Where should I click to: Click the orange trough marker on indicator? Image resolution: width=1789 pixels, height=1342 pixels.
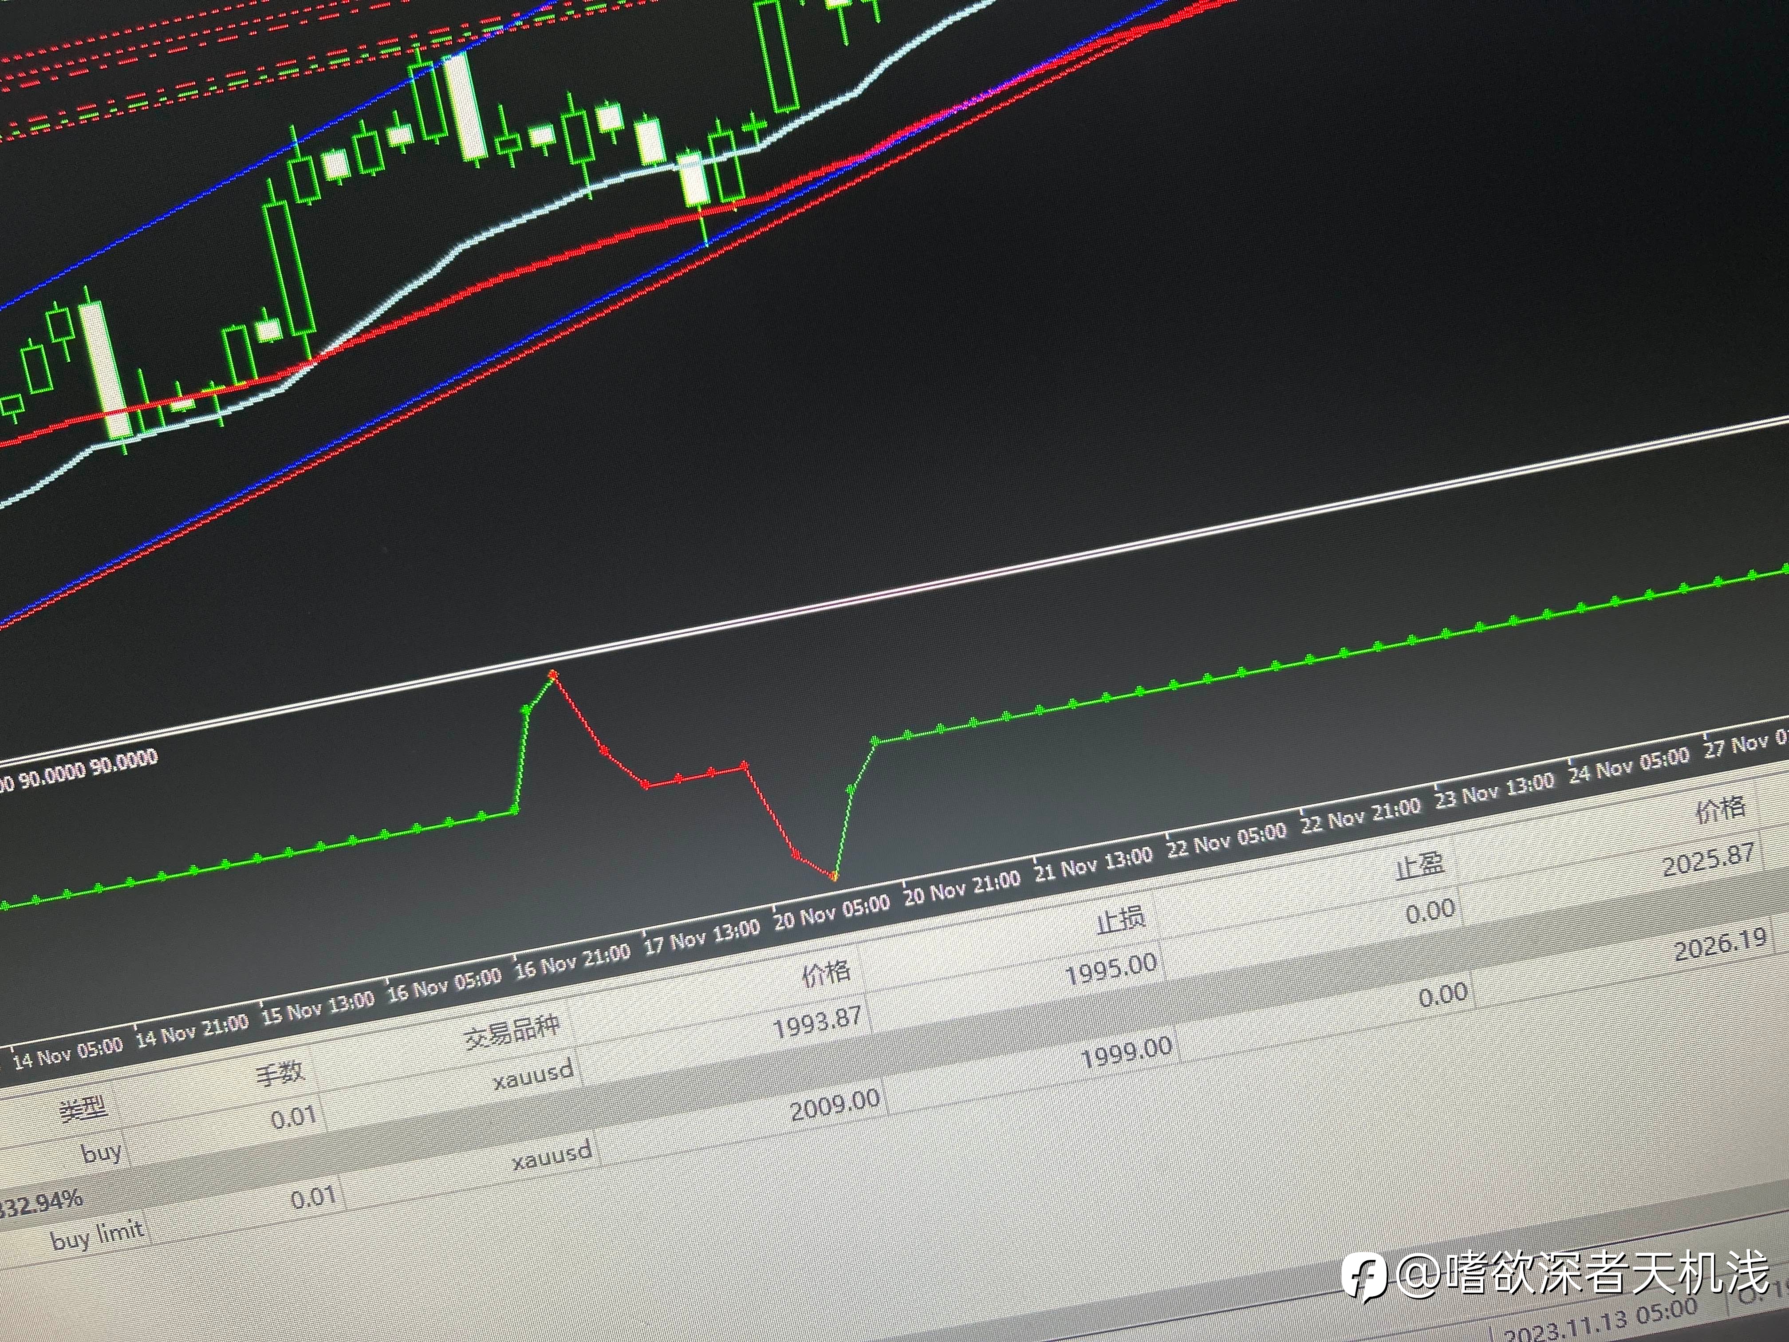click(834, 875)
